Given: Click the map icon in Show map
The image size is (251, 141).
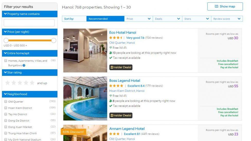Looking at the screenshot, I should [217, 6].
